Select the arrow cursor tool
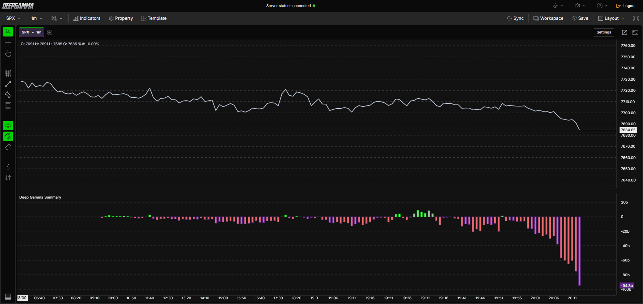This screenshot has height=304, width=643. pyautogui.click(x=8, y=32)
